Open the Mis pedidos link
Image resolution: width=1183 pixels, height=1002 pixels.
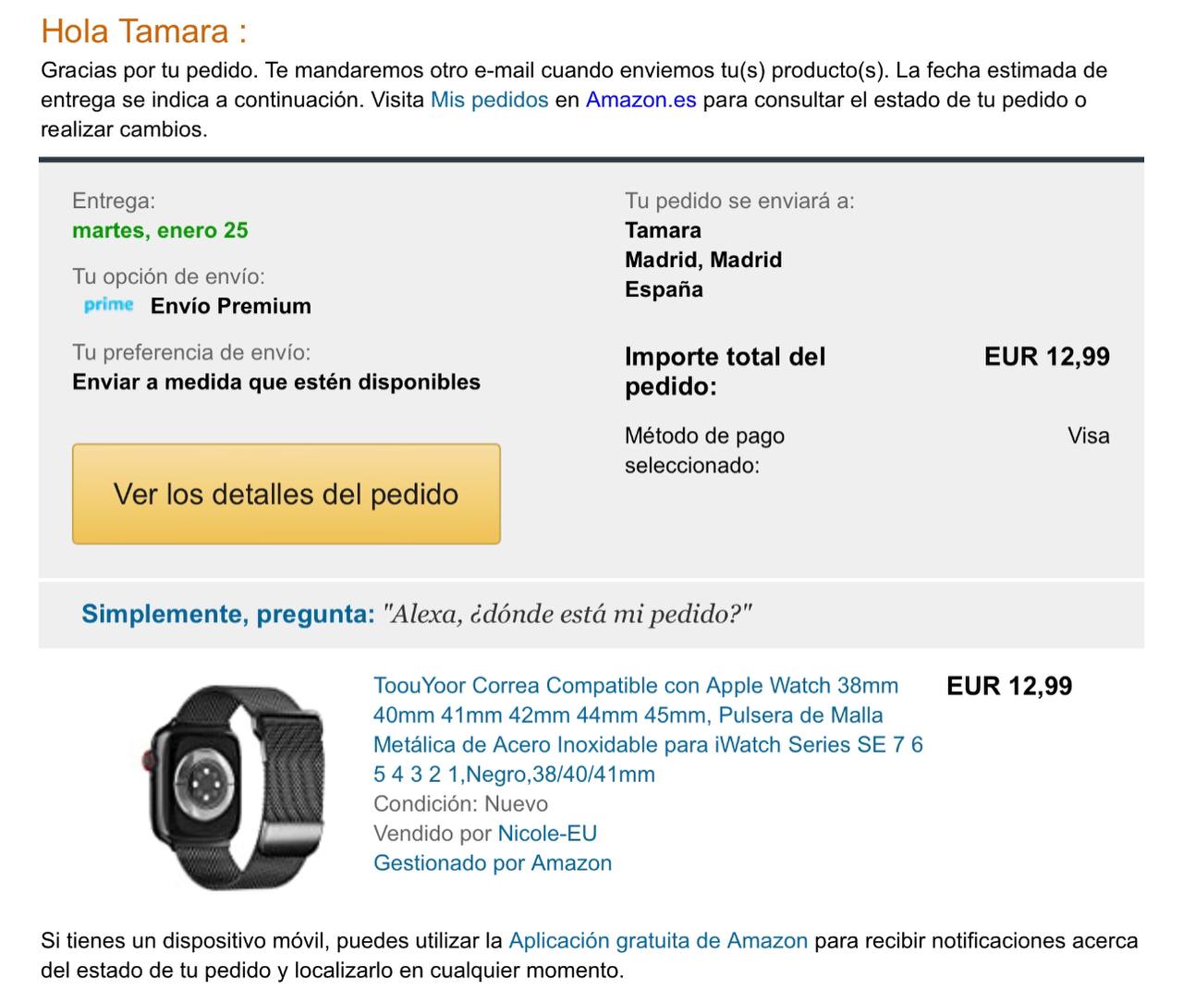(x=490, y=100)
